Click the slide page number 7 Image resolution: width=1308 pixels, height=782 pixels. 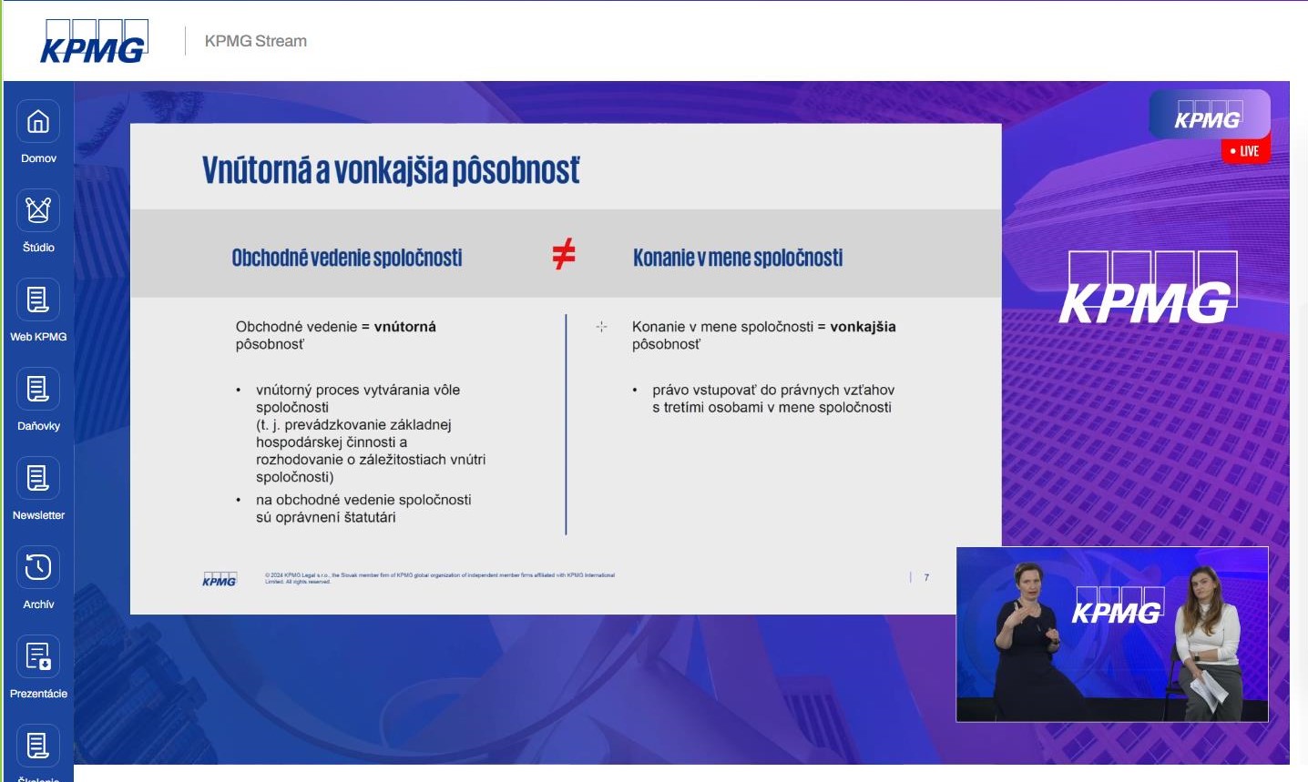coord(926,577)
